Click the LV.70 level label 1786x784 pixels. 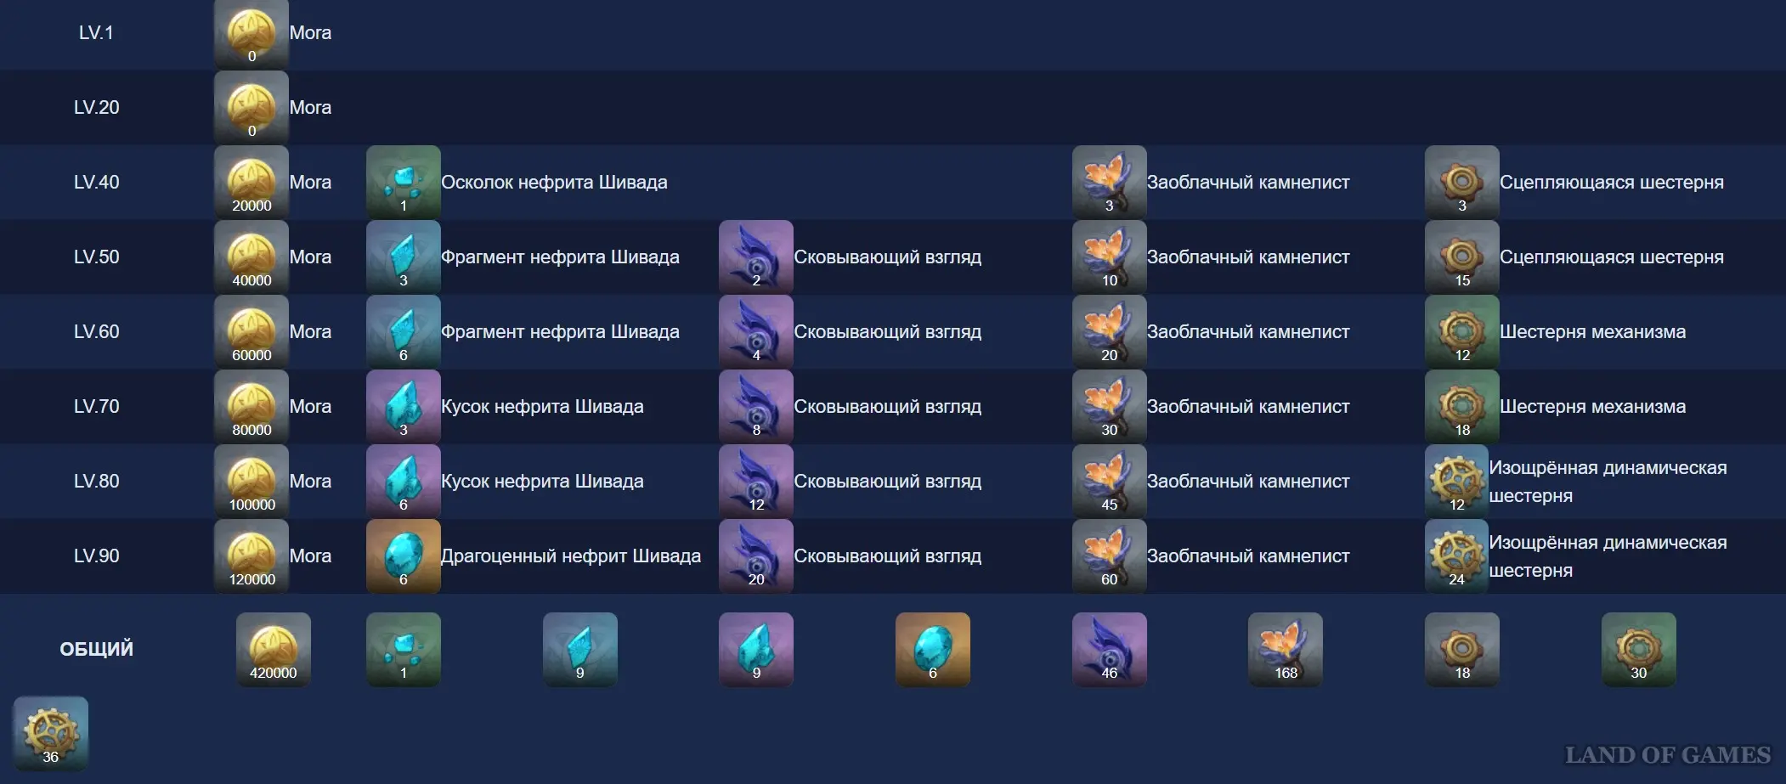pyautogui.click(x=96, y=406)
